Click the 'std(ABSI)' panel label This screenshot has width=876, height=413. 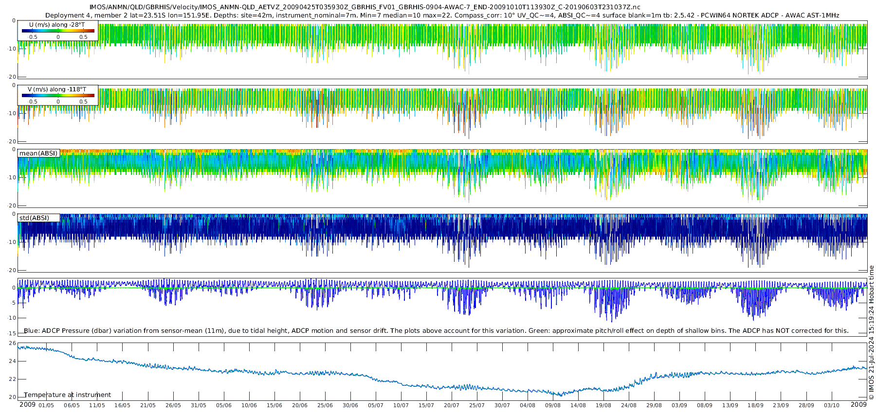[34, 218]
